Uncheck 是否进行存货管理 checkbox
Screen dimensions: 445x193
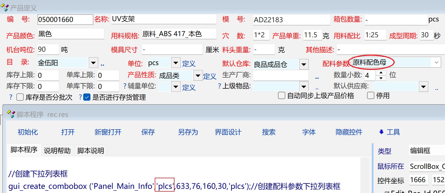point(87,97)
